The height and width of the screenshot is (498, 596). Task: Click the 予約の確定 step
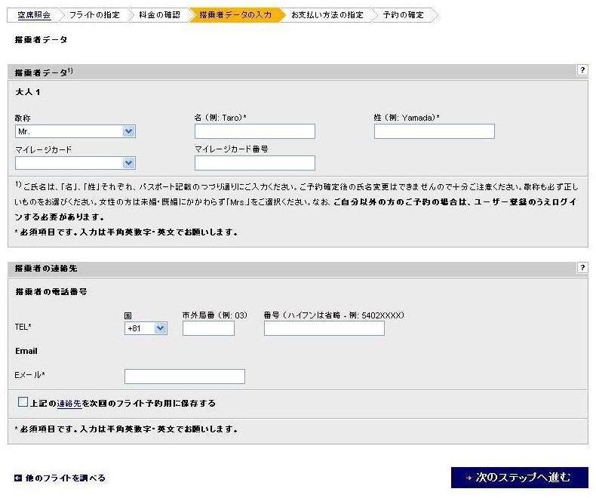[x=403, y=14]
